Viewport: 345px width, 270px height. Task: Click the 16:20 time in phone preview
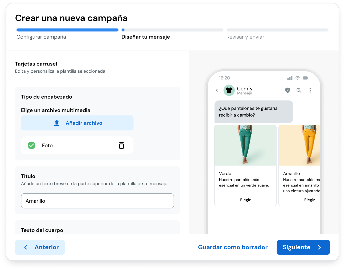pos(224,78)
